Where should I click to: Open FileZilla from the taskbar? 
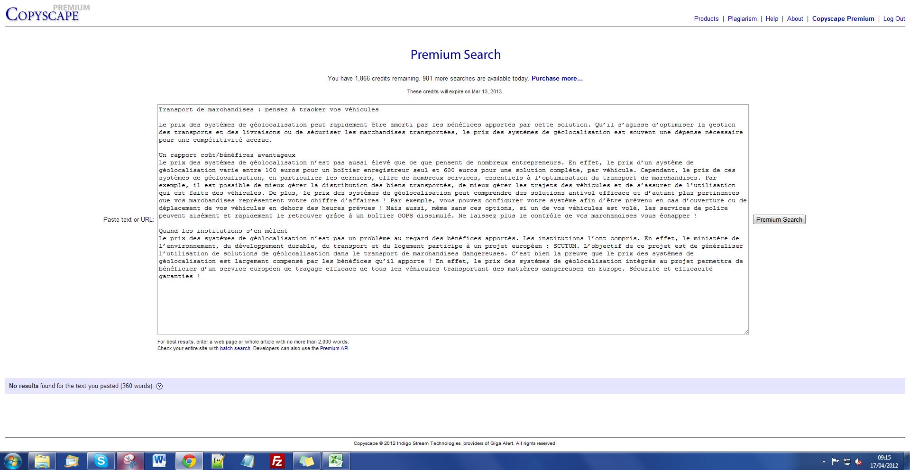[277, 461]
